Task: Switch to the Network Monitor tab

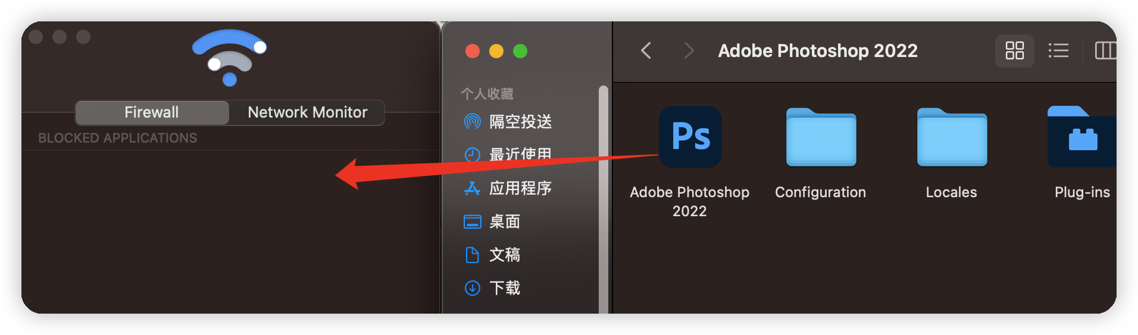Action: [x=307, y=112]
